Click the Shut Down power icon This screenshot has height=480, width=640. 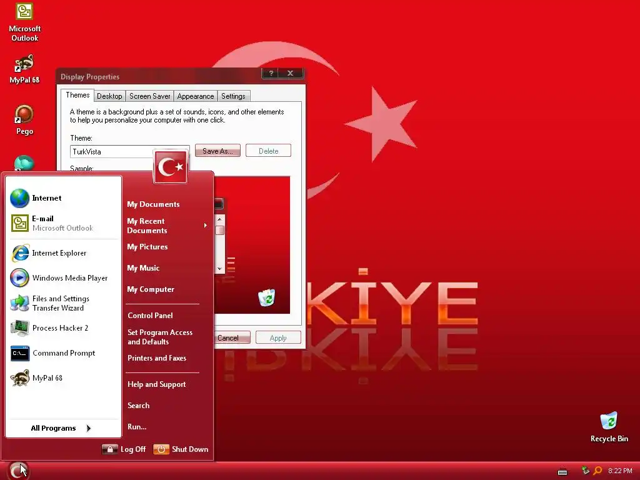pos(161,449)
